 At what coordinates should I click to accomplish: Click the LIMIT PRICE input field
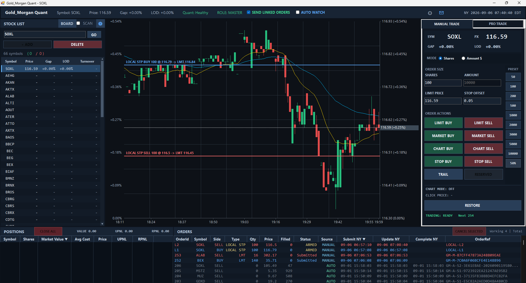click(443, 101)
